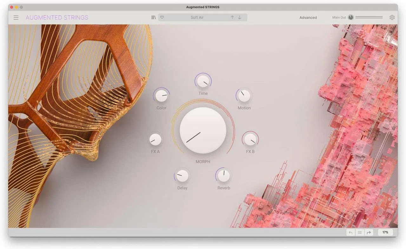Open the Soft Air preset name field

click(x=197, y=17)
